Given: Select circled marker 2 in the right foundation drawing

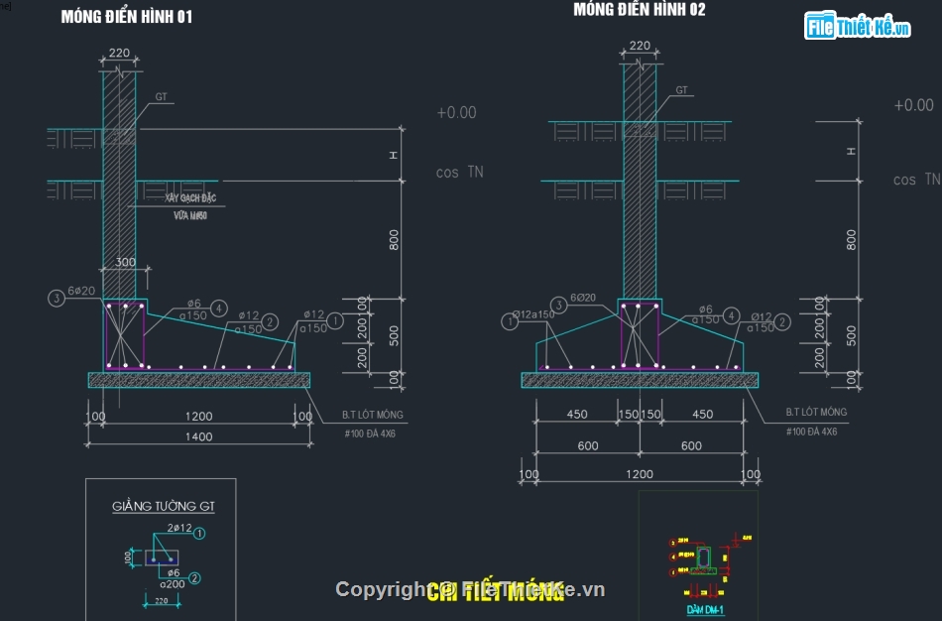Looking at the screenshot, I should [x=782, y=320].
